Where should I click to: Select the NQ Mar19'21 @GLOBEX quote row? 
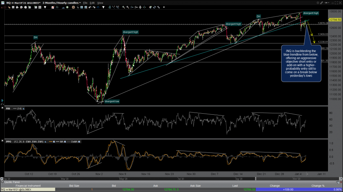(171, 190)
